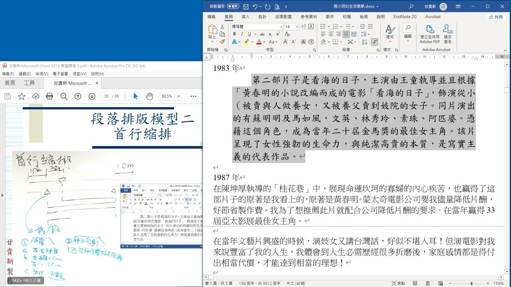Select the hand pan tool in Acrobat
This screenshot has width=511, height=287.
pyautogui.click(x=150, y=96)
